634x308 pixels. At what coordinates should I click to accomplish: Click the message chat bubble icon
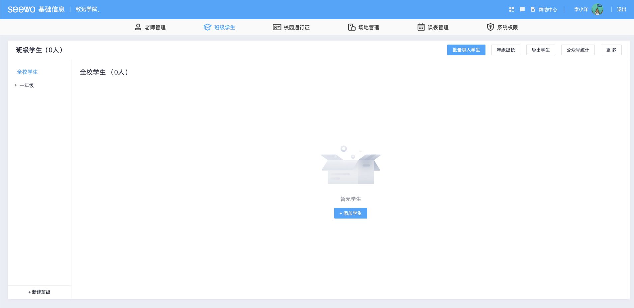522,10
